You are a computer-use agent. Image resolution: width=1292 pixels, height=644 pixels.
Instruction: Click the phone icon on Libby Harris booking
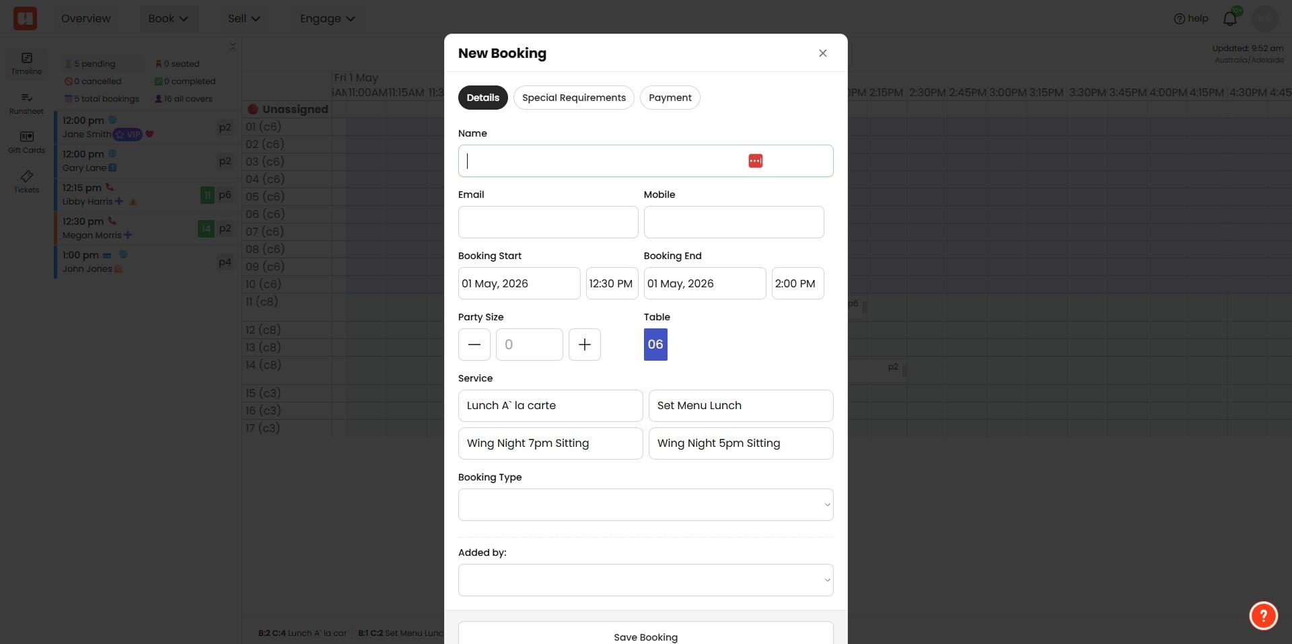[110, 187]
